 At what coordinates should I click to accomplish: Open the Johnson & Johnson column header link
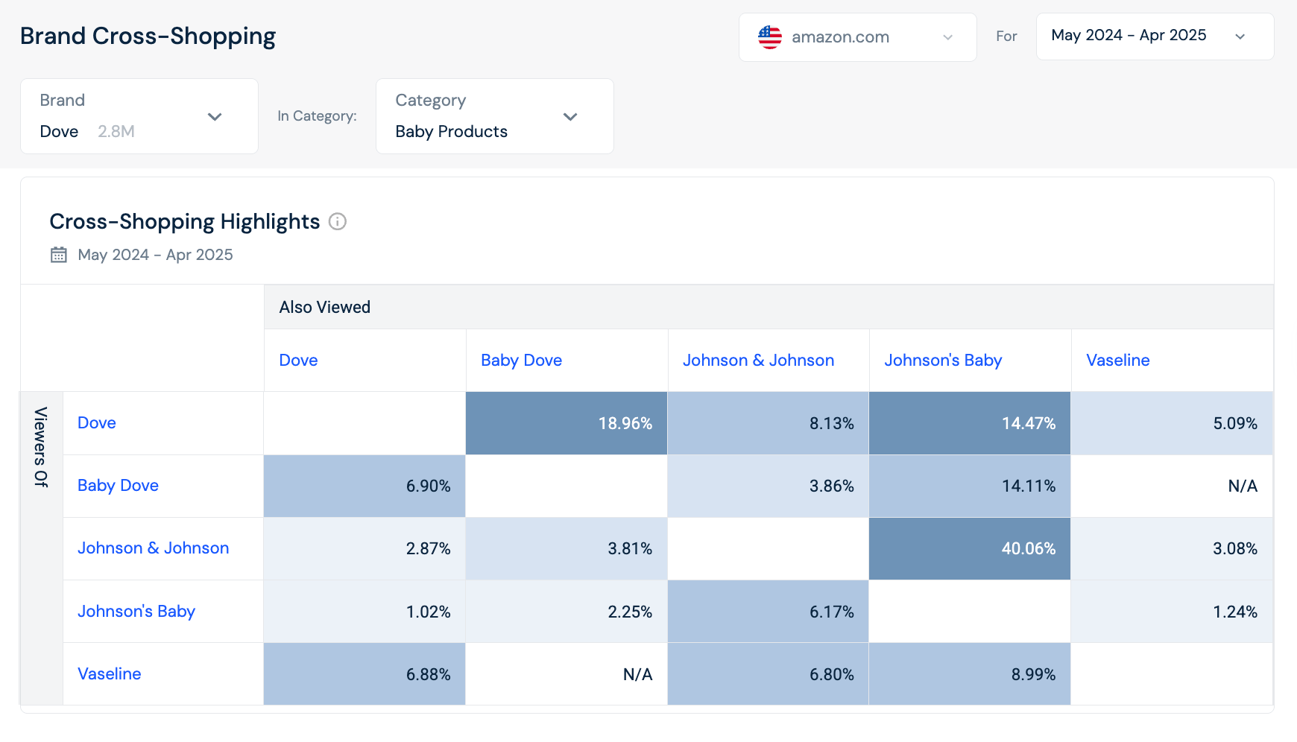click(758, 361)
